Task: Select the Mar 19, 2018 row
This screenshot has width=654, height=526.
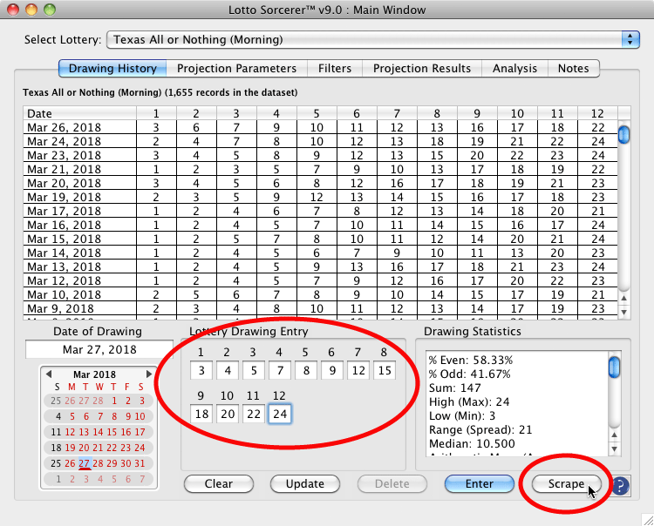Action: point(320,197)
